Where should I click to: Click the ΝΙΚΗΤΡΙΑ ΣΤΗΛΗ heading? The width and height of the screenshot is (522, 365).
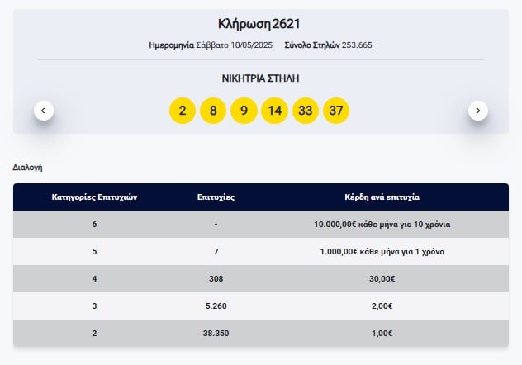coord(261,78)
